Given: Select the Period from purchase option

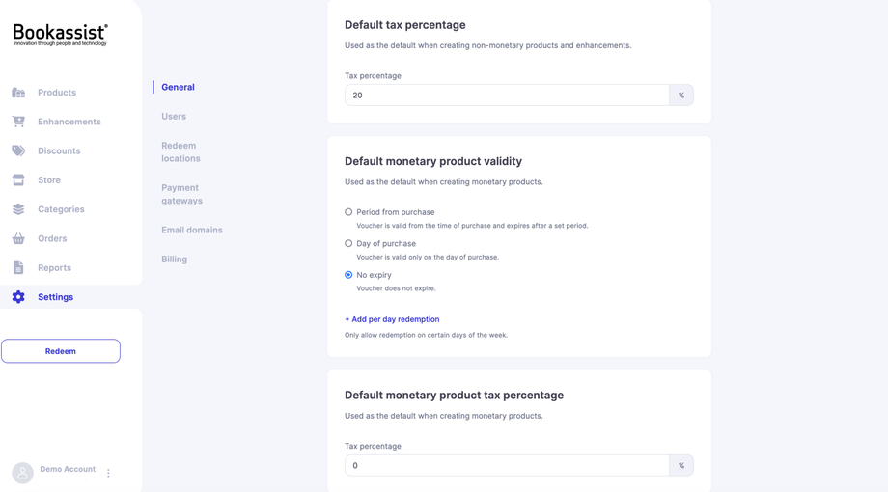Looking at the screenshot, I should pos(348,212).
